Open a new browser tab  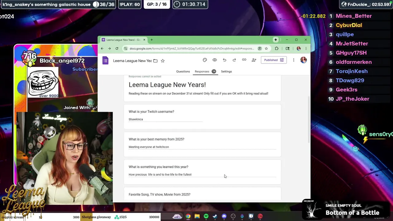click(151, 40)
